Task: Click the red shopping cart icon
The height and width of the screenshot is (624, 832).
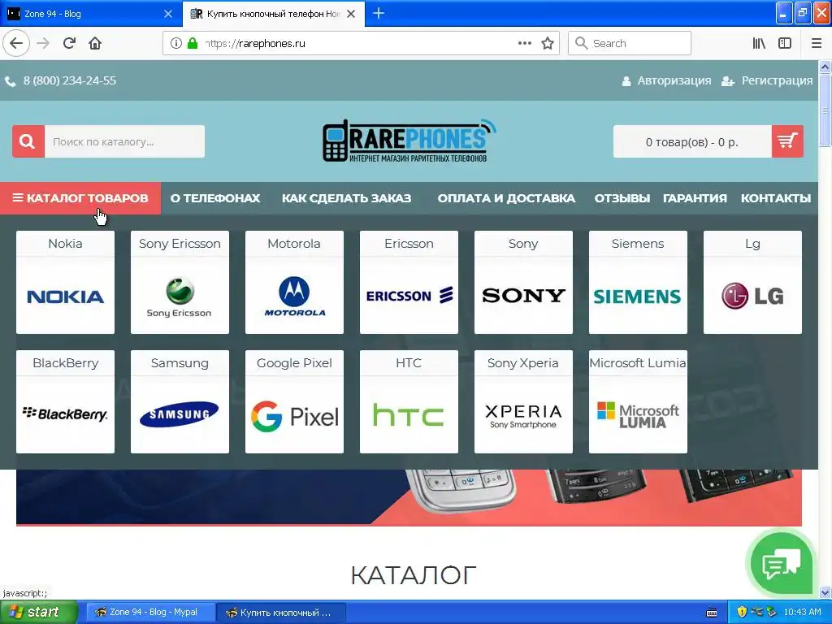Action: click(787, 141)
